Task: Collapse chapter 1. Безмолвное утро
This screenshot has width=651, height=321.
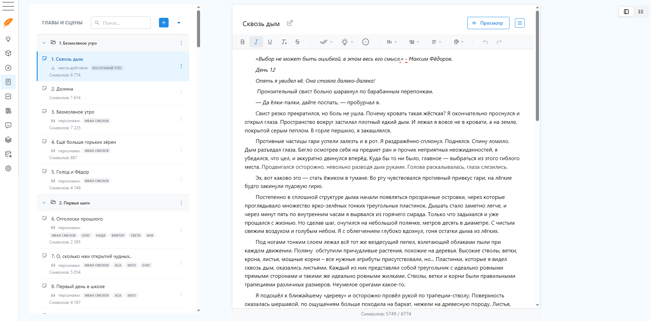Action: [x=44, y=43]
